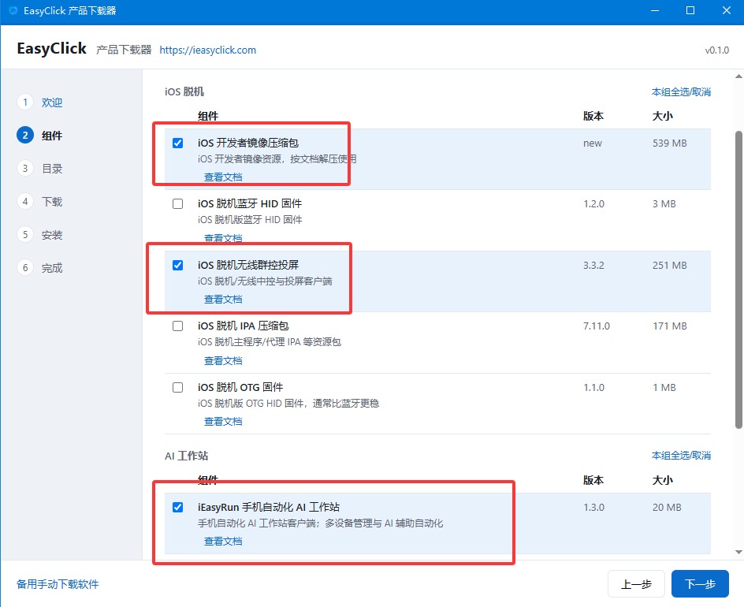The width and height of the screenshot is (744, 607).
Task: Open 查看文档 for iOS 脱机 OTG 固件
Action: point(223,422)
